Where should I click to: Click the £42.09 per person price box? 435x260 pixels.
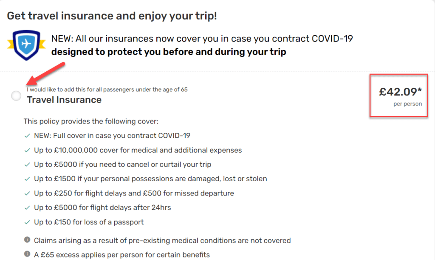398,95
